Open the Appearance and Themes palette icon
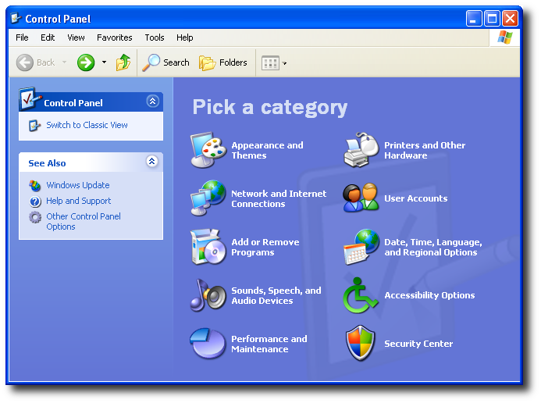The image size is (541, 403). pyautogui.click(x=208, y=150)
